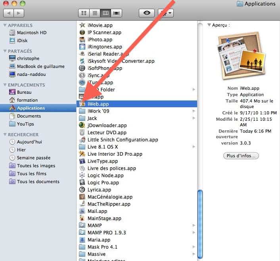Go forward with the right arrow button

click(x=19, y=13)
